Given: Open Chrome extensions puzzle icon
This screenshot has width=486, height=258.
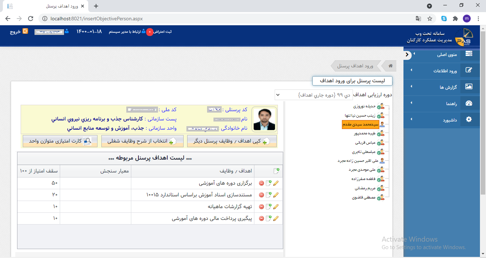Looking at the screenshot, I should pos(455,19).
